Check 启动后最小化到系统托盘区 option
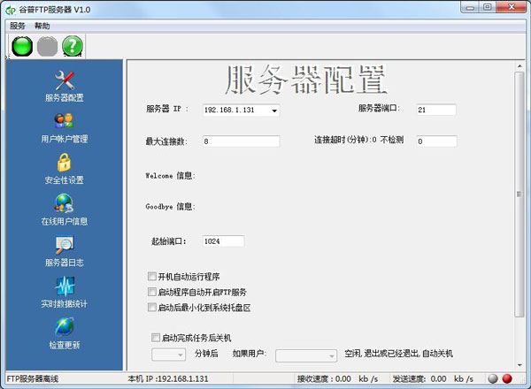Viewport: 531px width, 389px height. [x=151, y=307]
